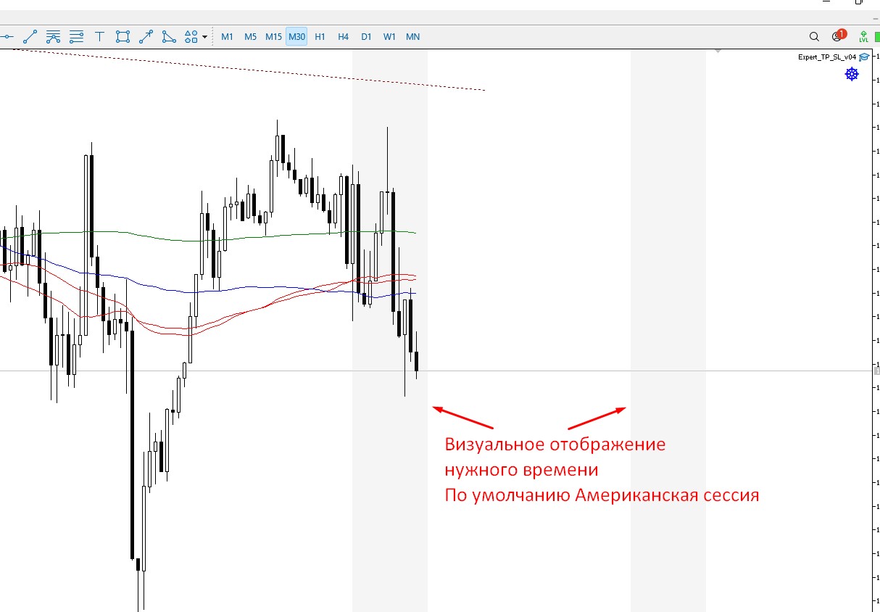Click the active M30 timeframe button
Viewport: 880px width, 612px height.
296,36
